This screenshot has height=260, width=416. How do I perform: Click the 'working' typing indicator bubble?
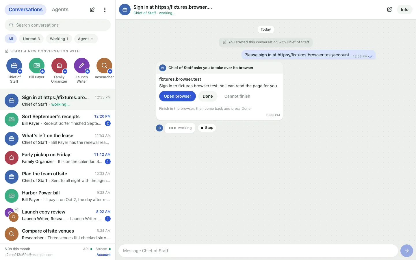coord(180,128)
